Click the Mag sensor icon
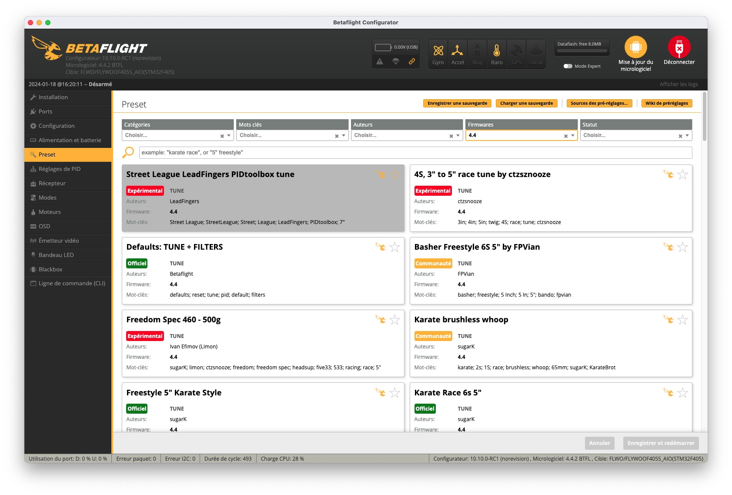 pos(477,51)
